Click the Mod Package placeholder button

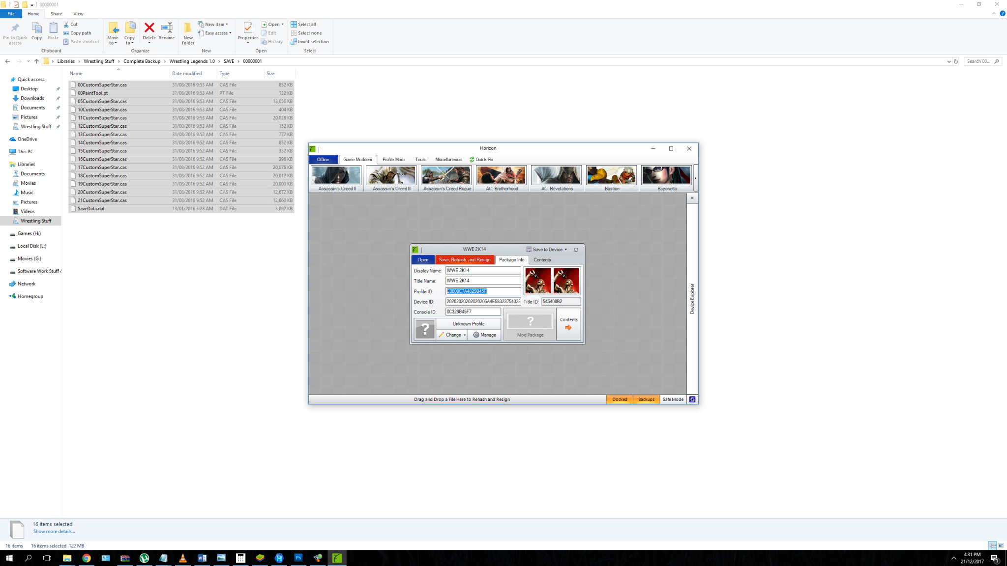point(530,324)
